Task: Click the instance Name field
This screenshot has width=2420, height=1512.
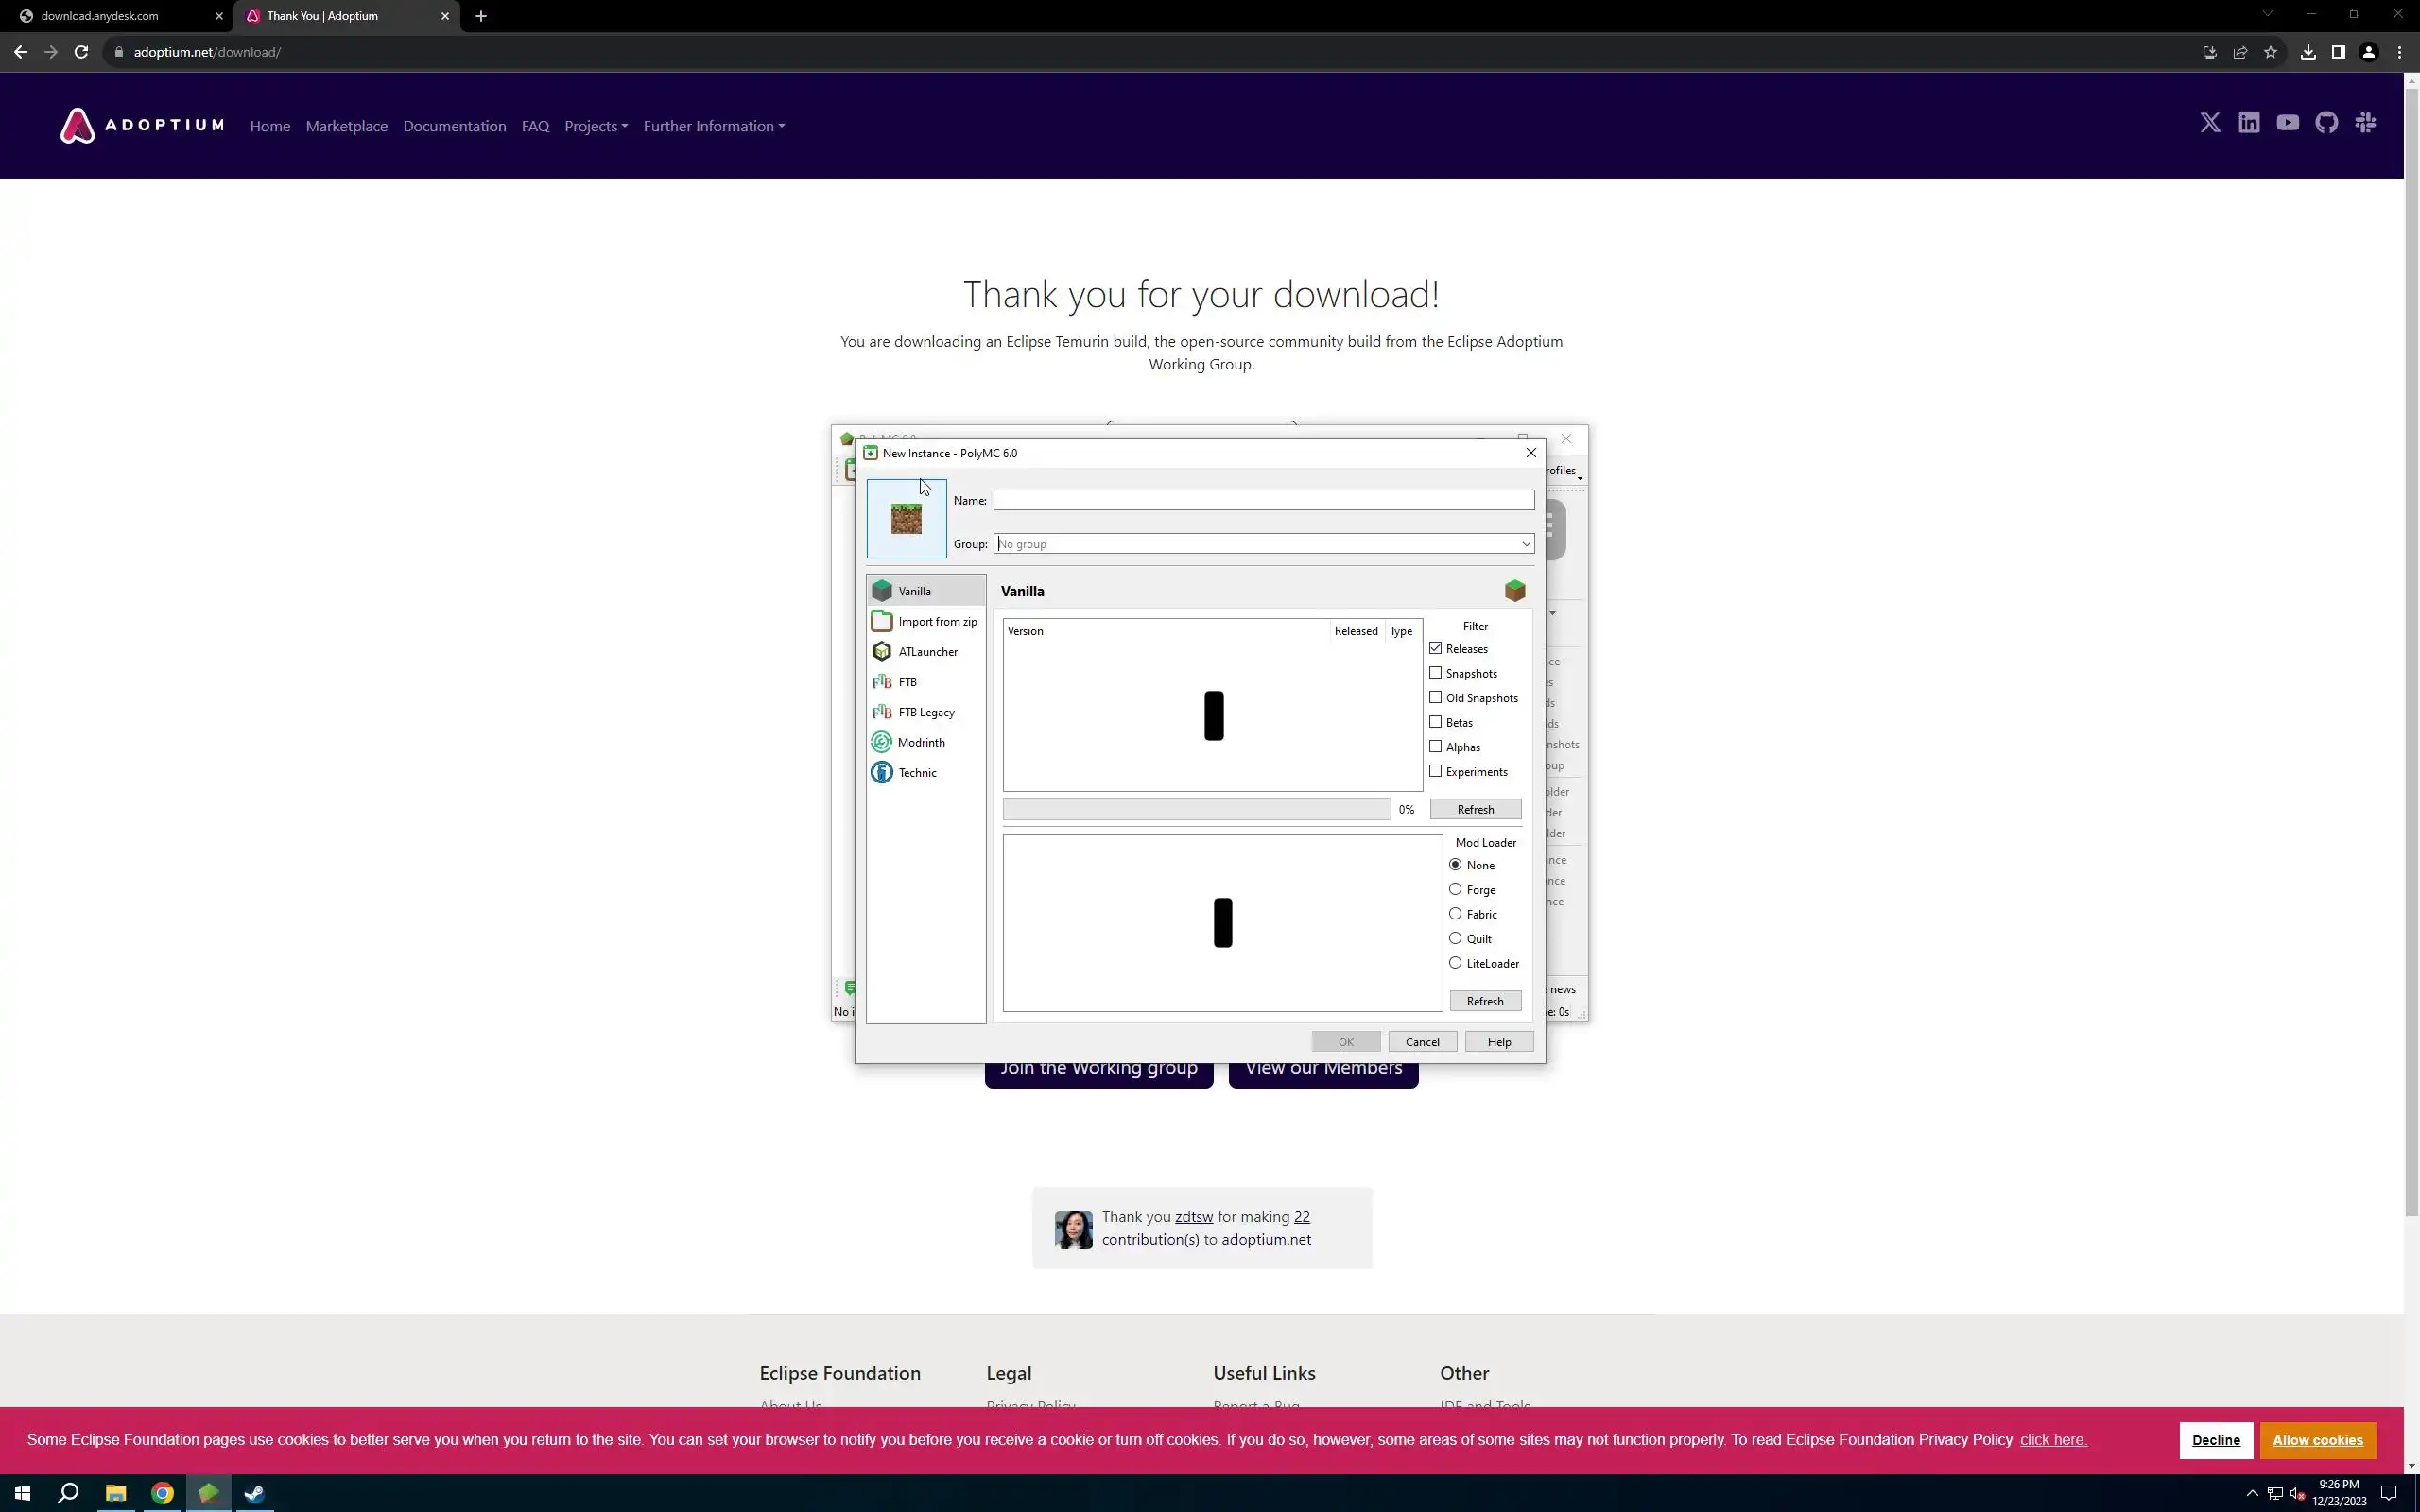Action: pos(1263,500)
